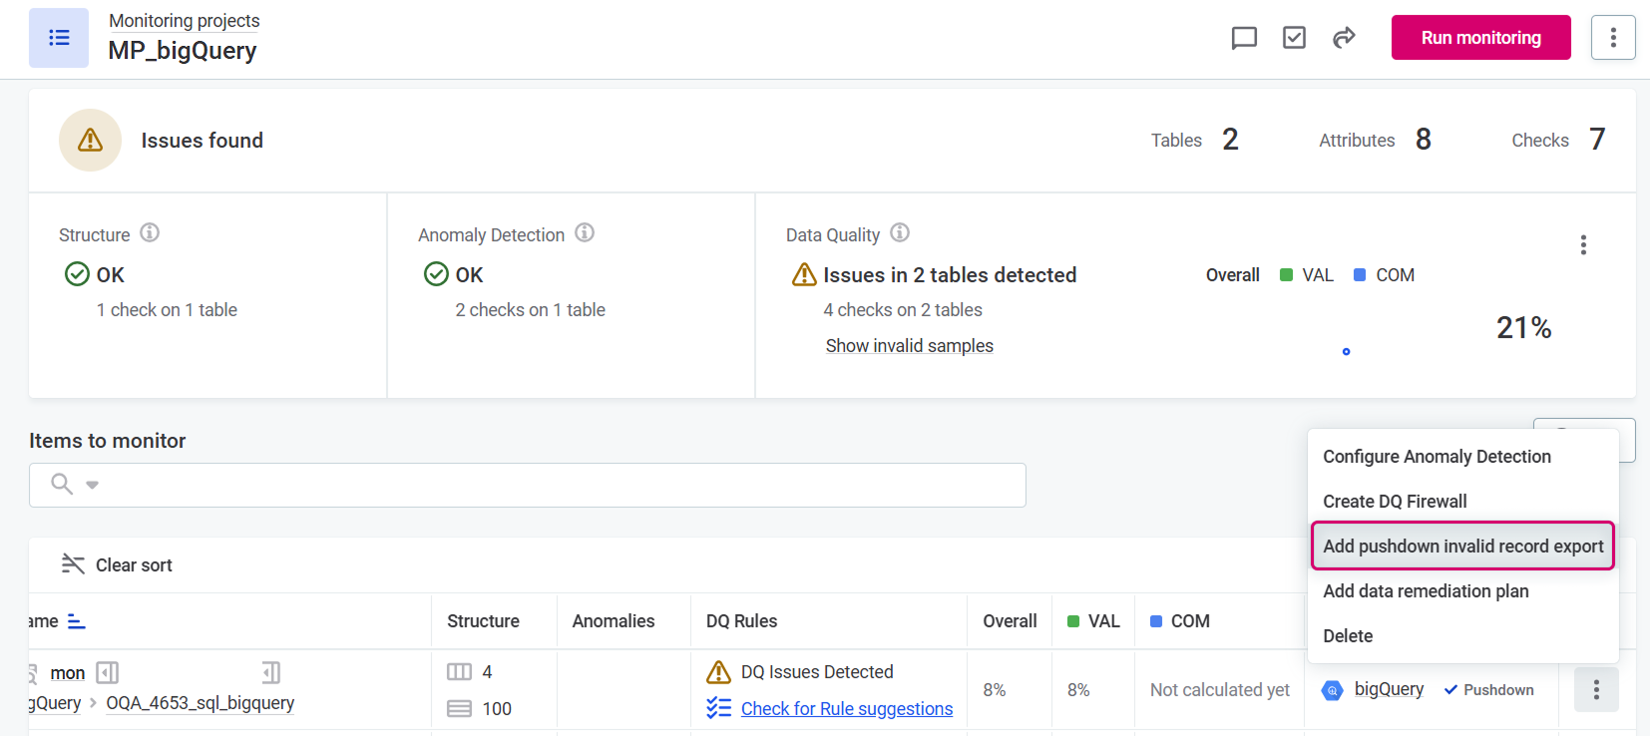Click the Clear sort button label

pyautogui.click(x=134, y=565)
